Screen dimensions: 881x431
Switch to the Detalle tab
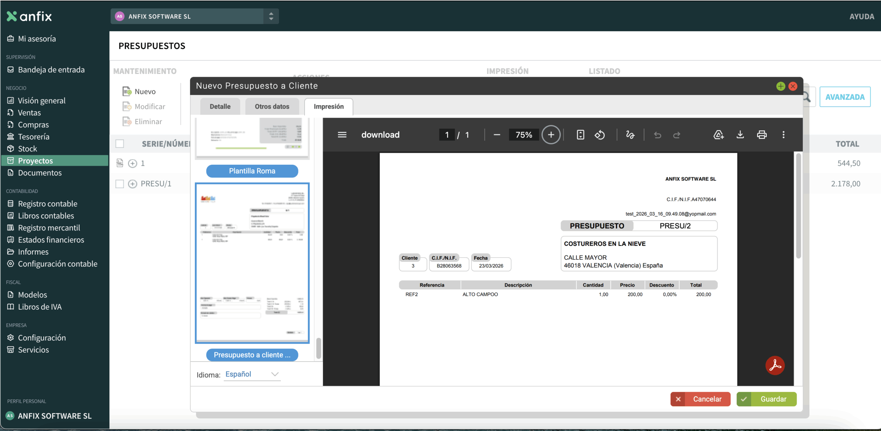[220, 107]
